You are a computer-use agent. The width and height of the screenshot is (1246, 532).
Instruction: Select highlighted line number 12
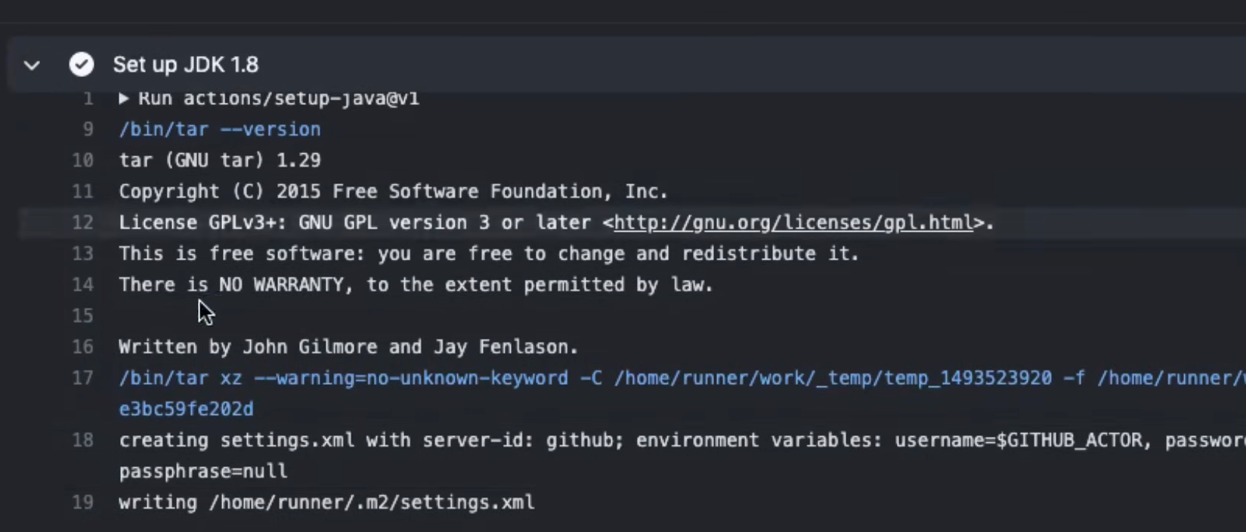point(83,223)
